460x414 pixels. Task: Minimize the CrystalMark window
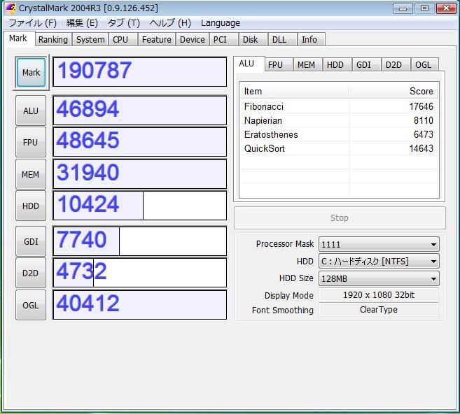coord(403,8)
